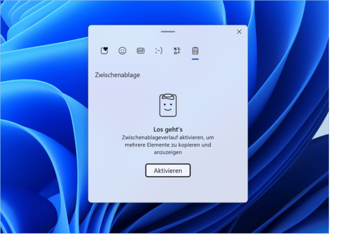Screen dimensions: 359x236
Task: Click the drag handle at panel top
Action: 168,31
